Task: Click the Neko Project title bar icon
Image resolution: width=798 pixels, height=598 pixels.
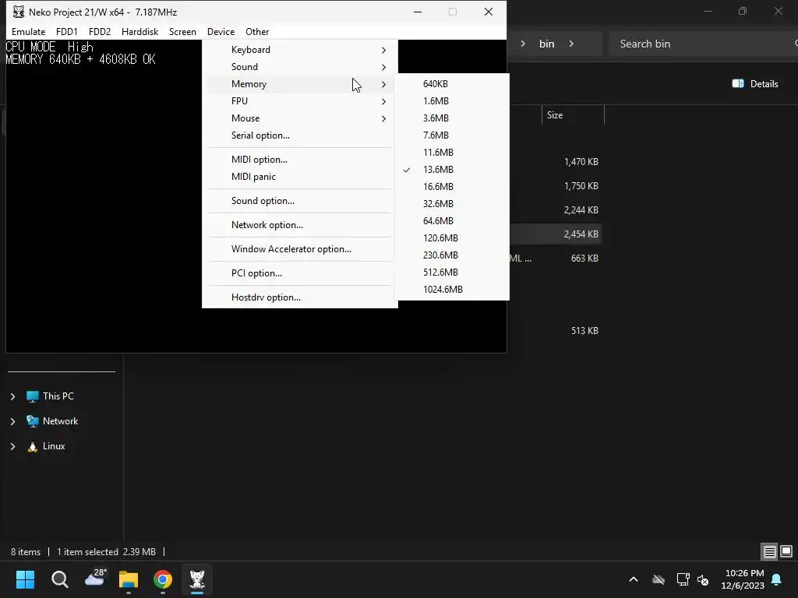Action: (19, 12)
